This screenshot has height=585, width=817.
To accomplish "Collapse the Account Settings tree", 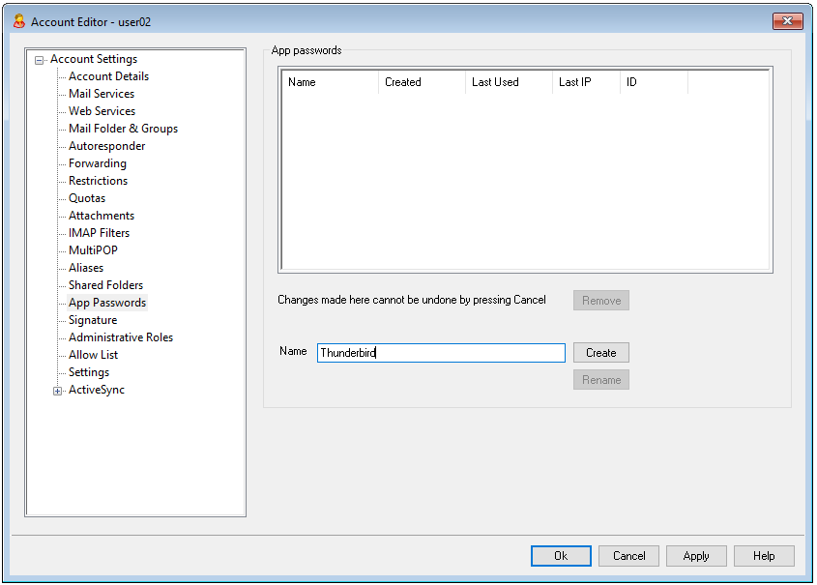I will click(x=37, y=59).
